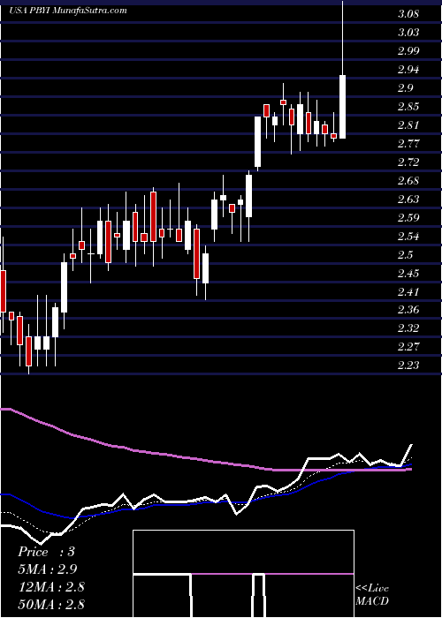Click the white MACD indicator box
The image size is (442, 618).
[x=243, y=574]
